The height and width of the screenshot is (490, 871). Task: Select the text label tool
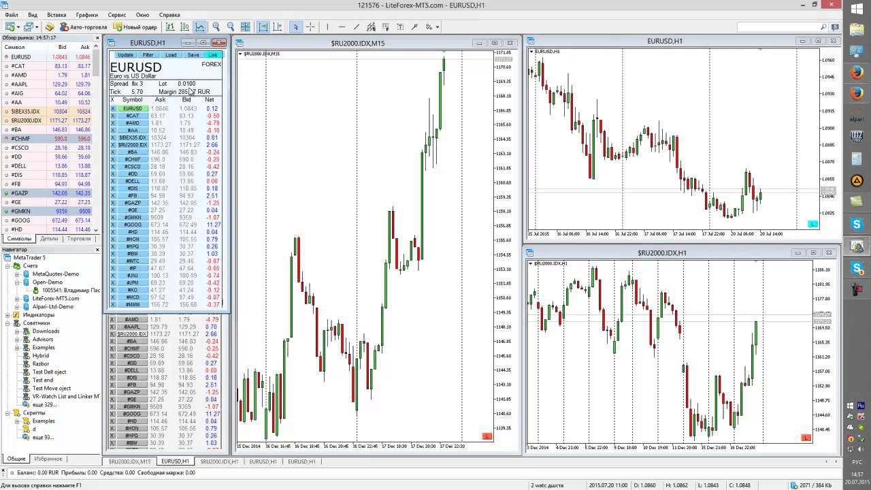[400, 27]
